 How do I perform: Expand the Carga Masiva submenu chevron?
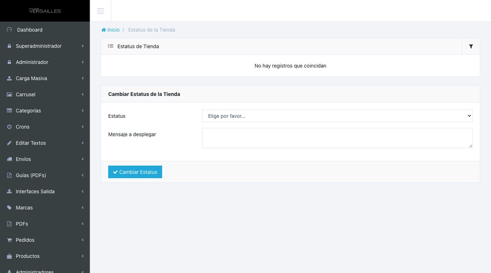click(83, 78)
